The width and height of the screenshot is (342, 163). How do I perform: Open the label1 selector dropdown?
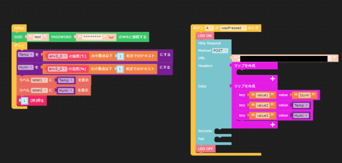tap(39, 80)
